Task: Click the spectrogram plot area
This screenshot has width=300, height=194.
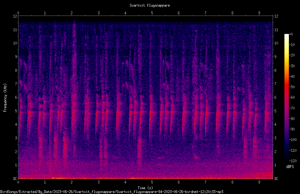Action: click(x=146, y=97)
